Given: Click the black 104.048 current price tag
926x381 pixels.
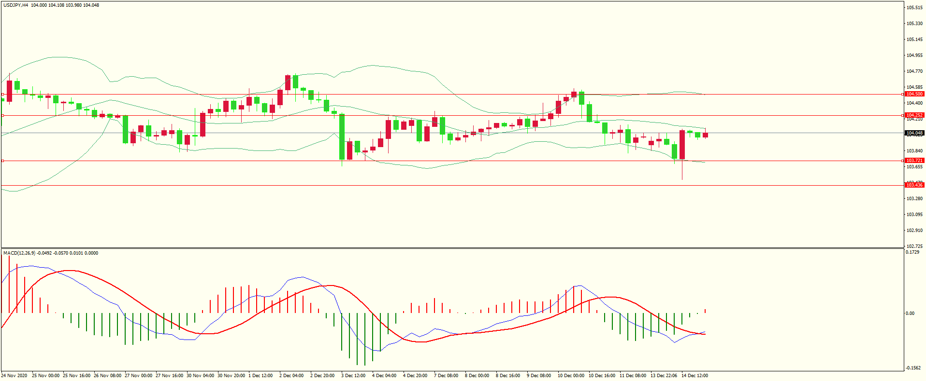Looking at the screenshot, I should (914, 133).
